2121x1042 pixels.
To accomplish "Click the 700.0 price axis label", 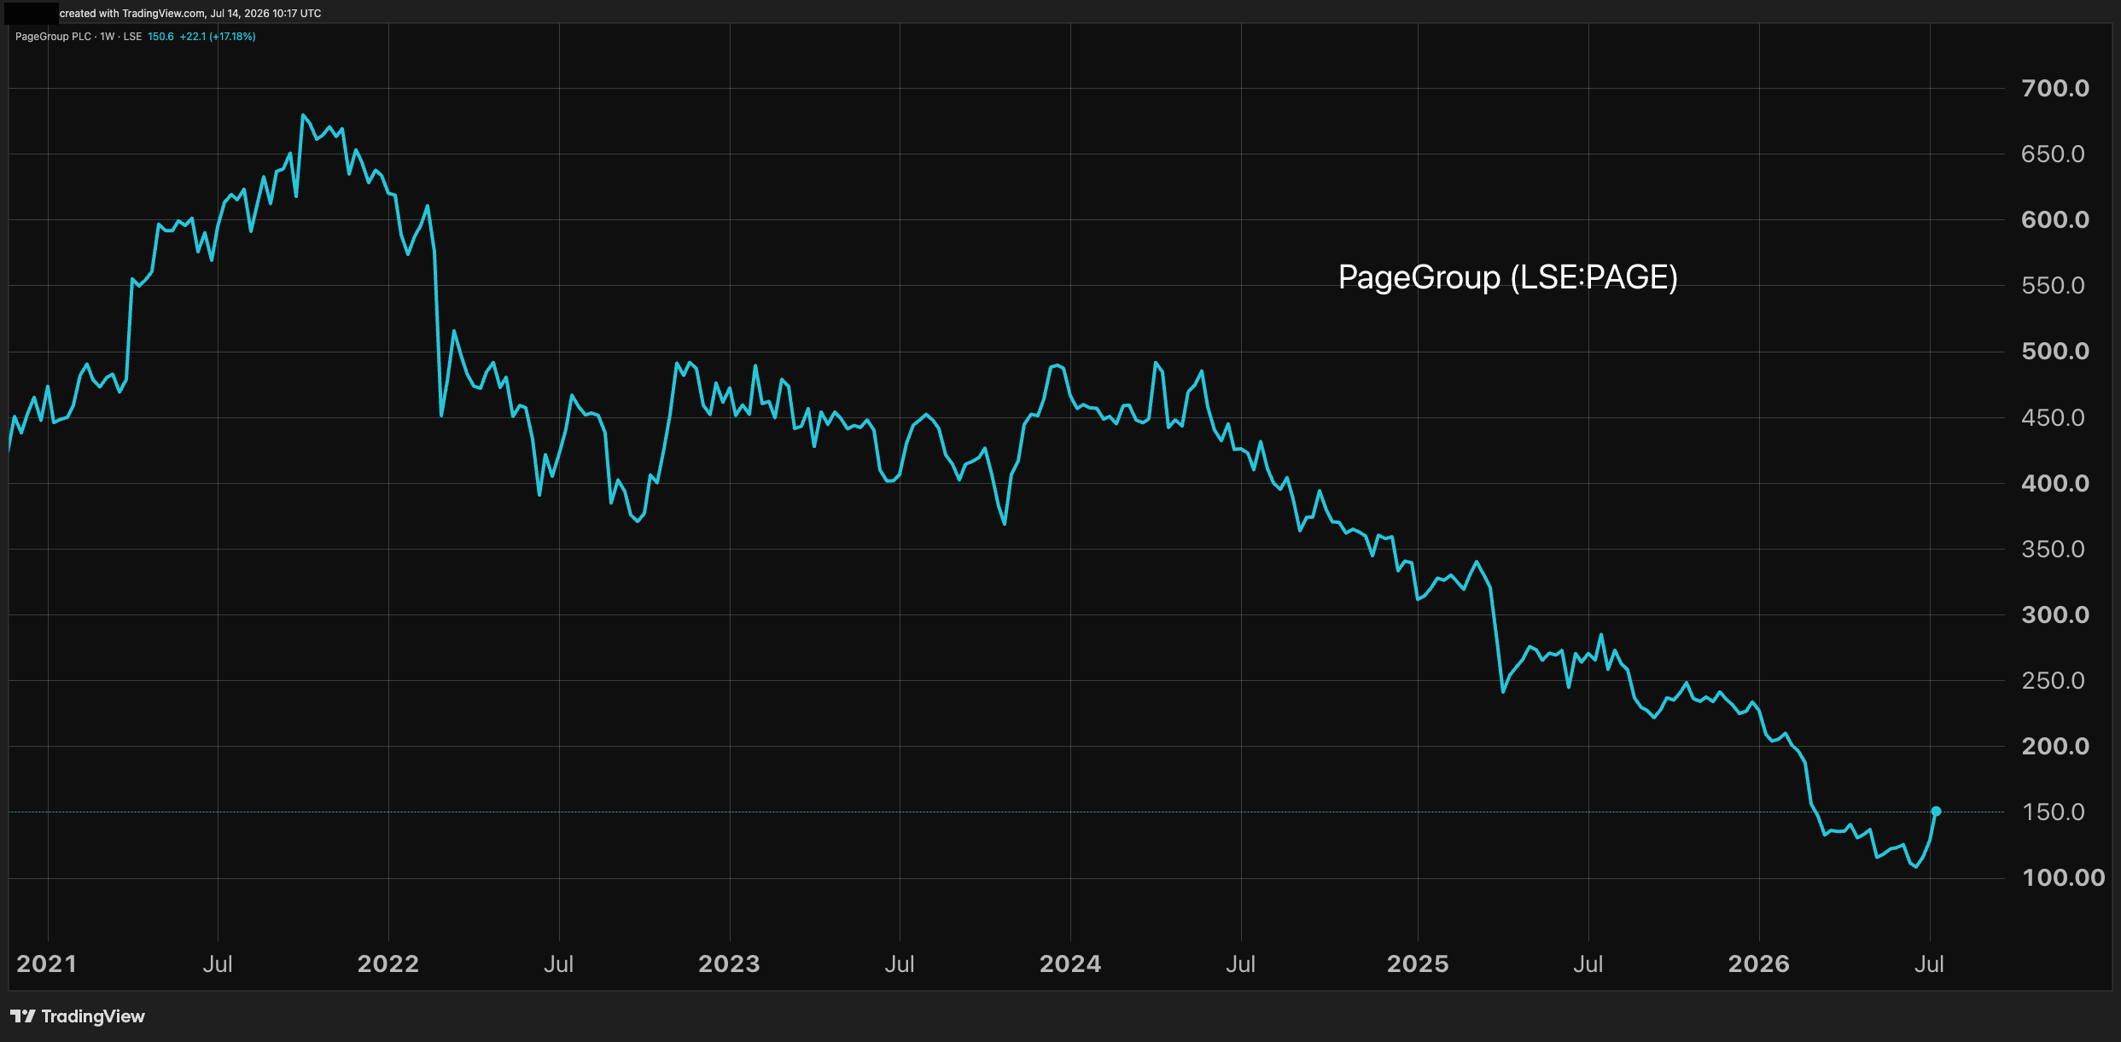I will [x=2055, y=88].
